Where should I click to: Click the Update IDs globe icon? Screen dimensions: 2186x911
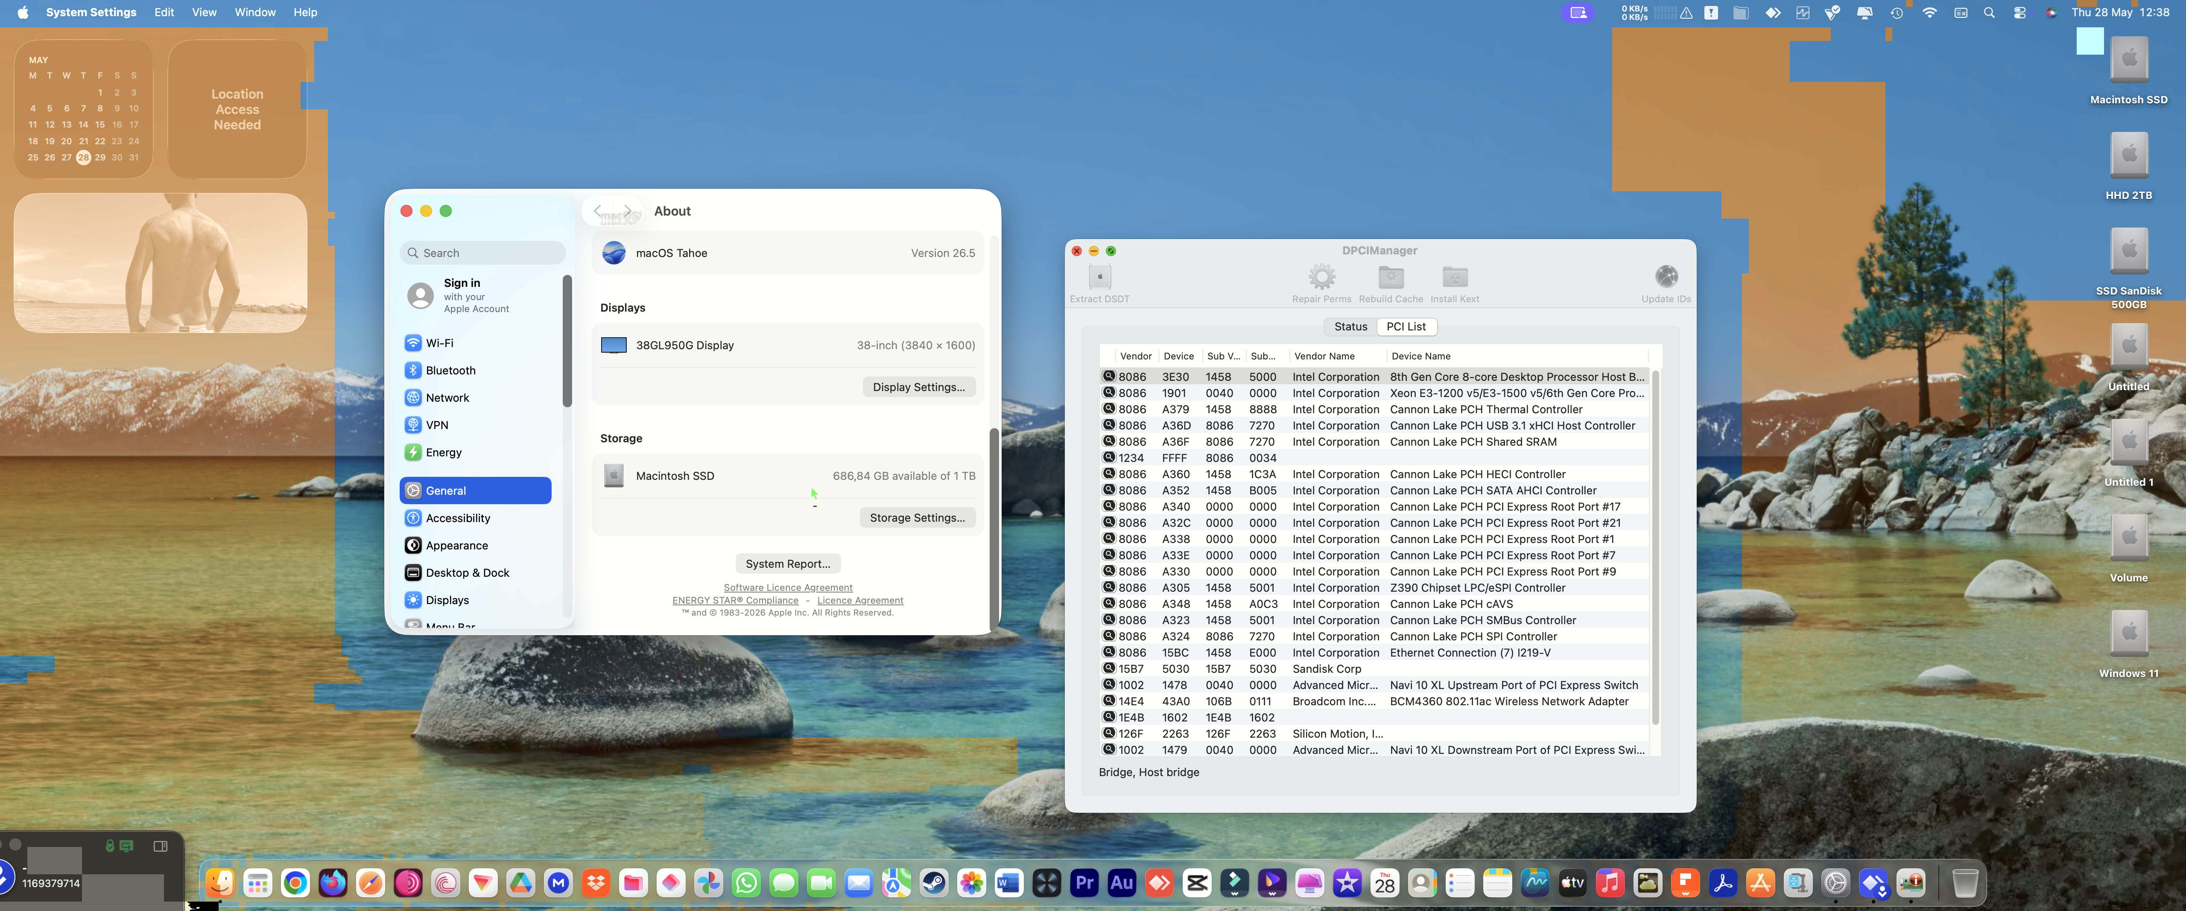click(x=1666, y=277)
